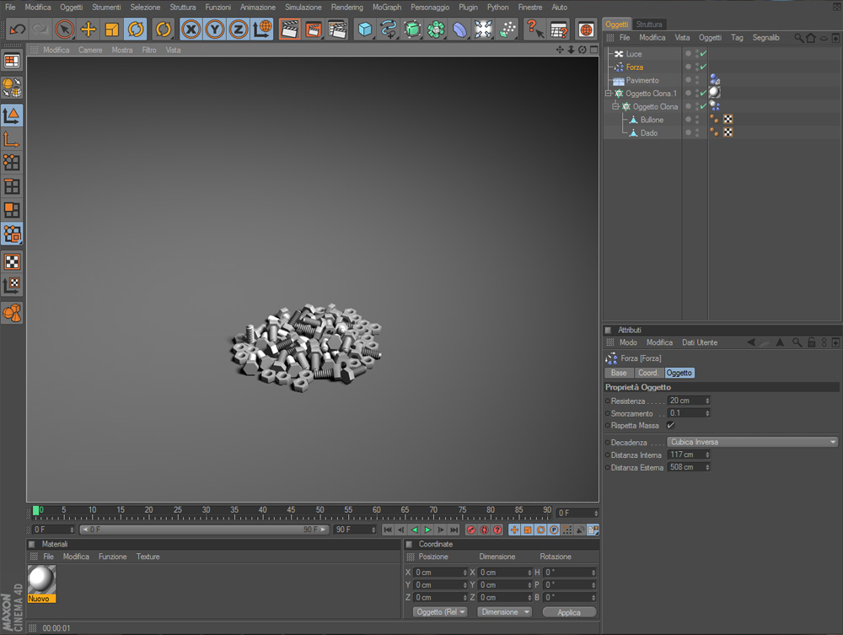
Task: Collapse the Oggetto Clona.1 tree node
Action: point(608,94)
